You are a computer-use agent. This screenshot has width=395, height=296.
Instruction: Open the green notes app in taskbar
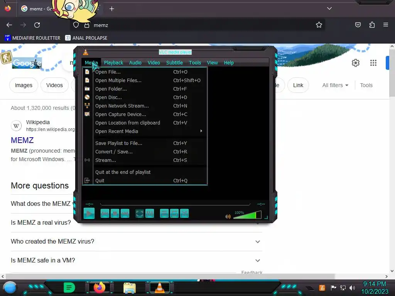(69, 288)
